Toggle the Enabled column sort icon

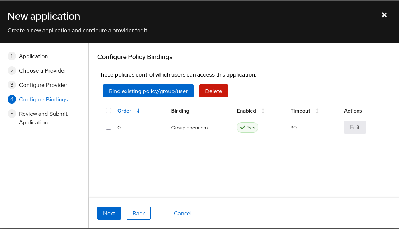pos(262,111)
